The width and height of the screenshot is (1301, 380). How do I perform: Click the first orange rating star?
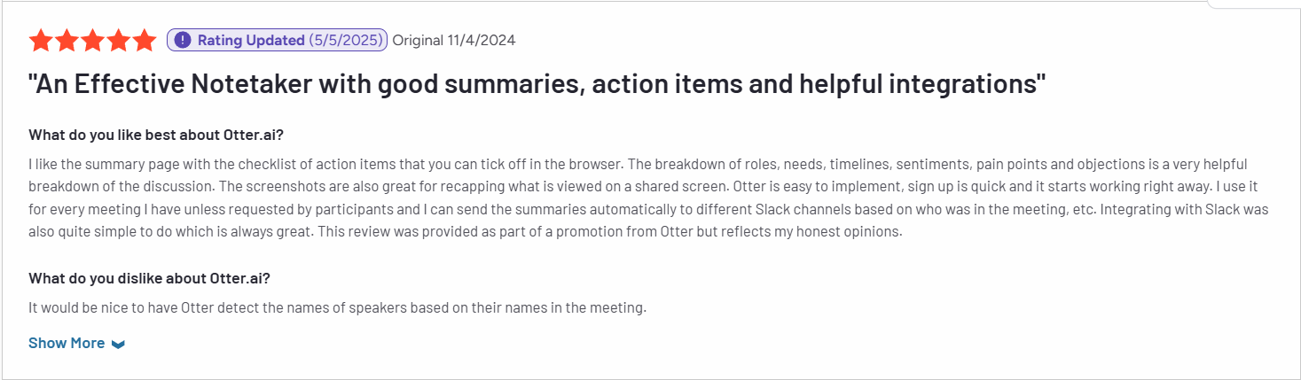[x=41, y=40]
